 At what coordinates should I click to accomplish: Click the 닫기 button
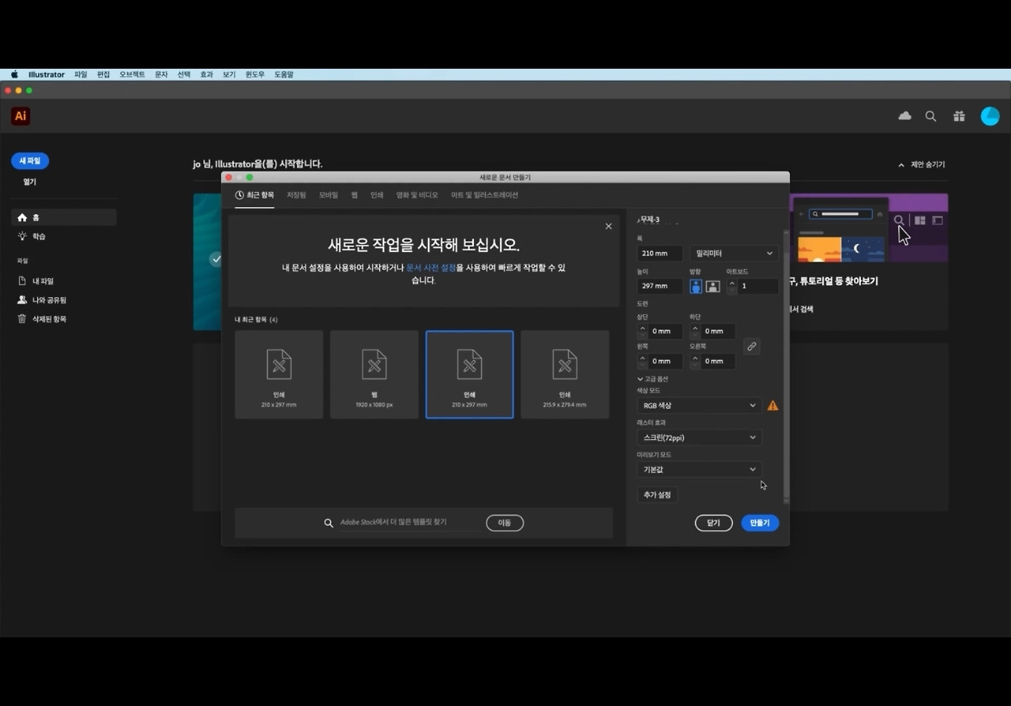[x=713, y=523]
